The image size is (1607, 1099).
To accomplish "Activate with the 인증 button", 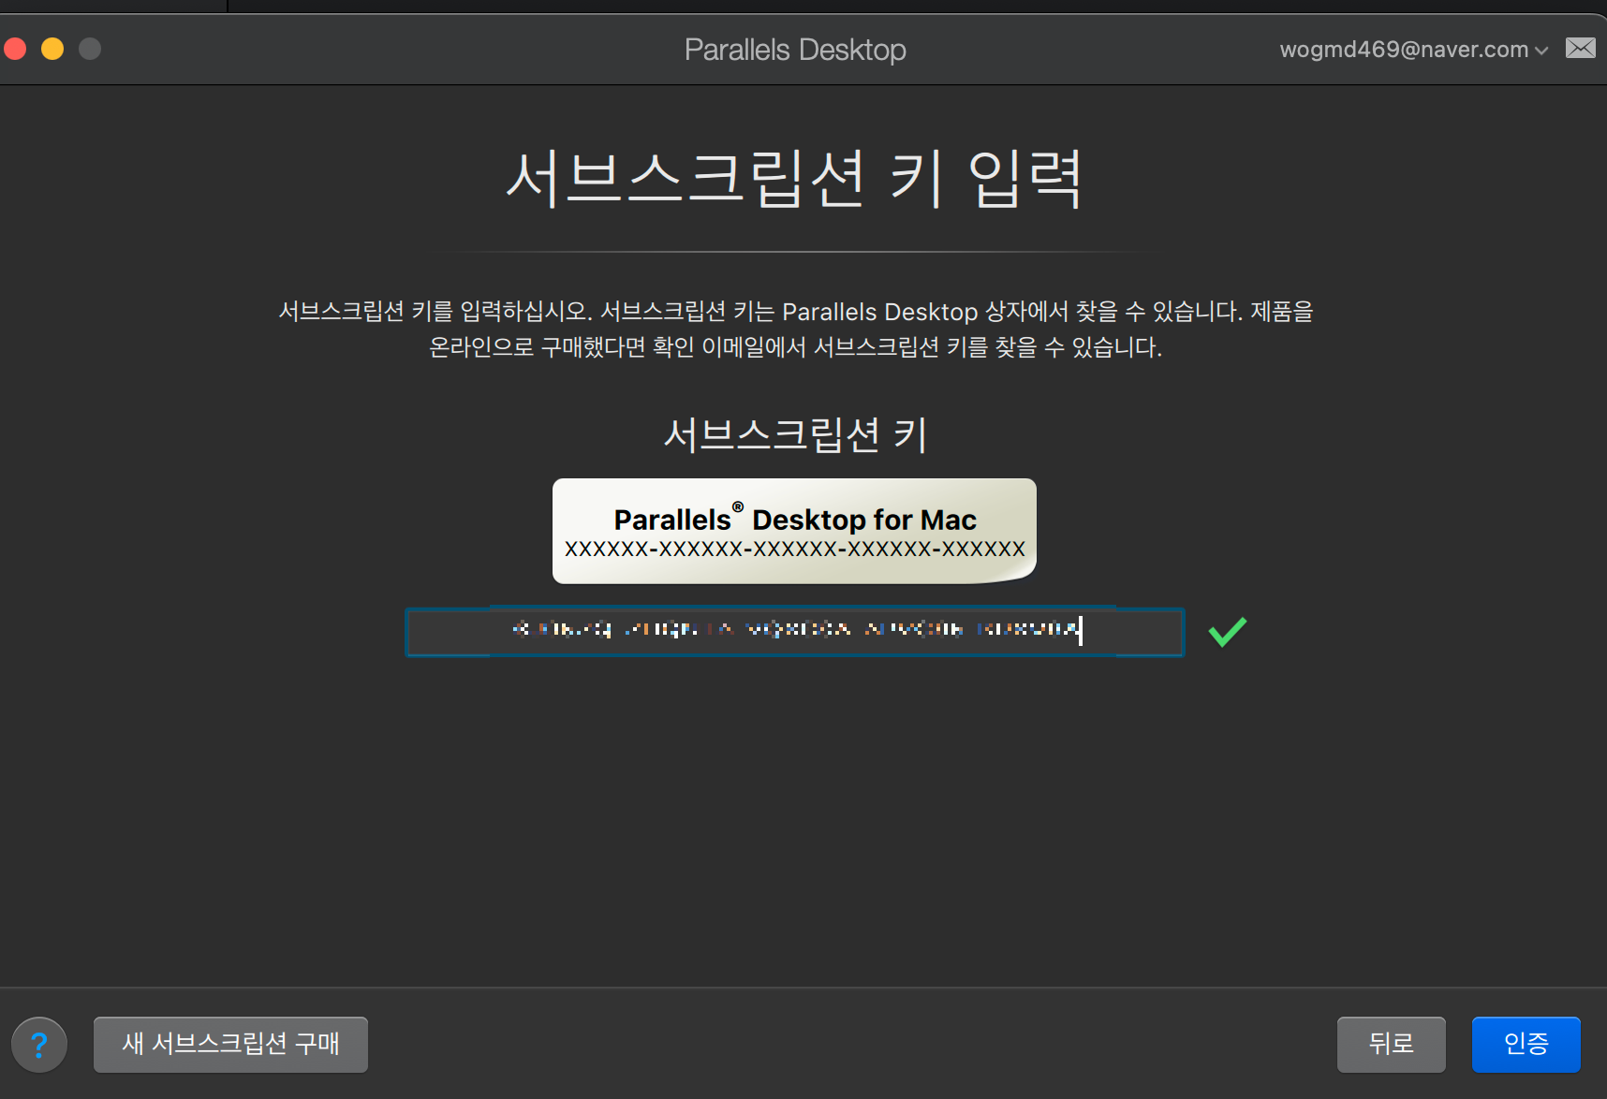I will point(1526,1044).
